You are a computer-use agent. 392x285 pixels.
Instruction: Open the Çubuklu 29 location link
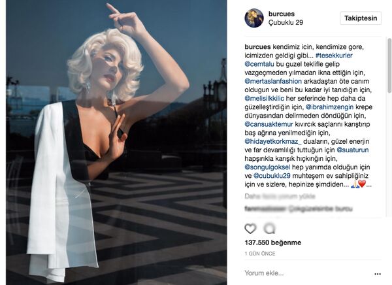tap(286, 22)
